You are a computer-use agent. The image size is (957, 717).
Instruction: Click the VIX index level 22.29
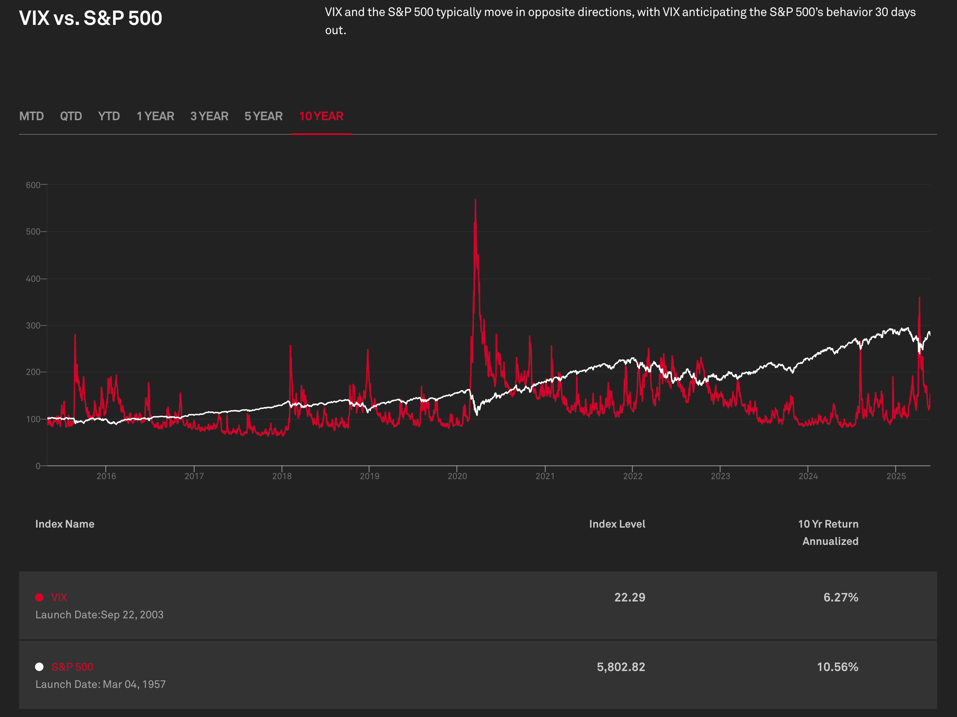point(630,597)
